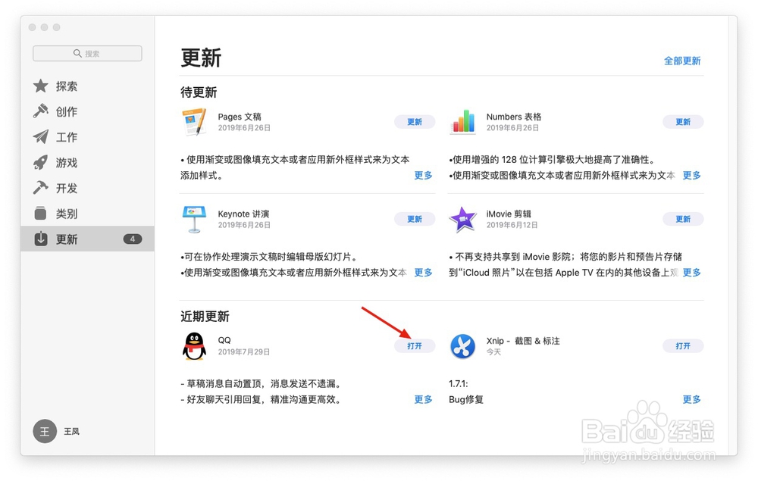Click the 待更新 section heading
The width and height of the screenshot is (758, 481).
tap(199, 92)
